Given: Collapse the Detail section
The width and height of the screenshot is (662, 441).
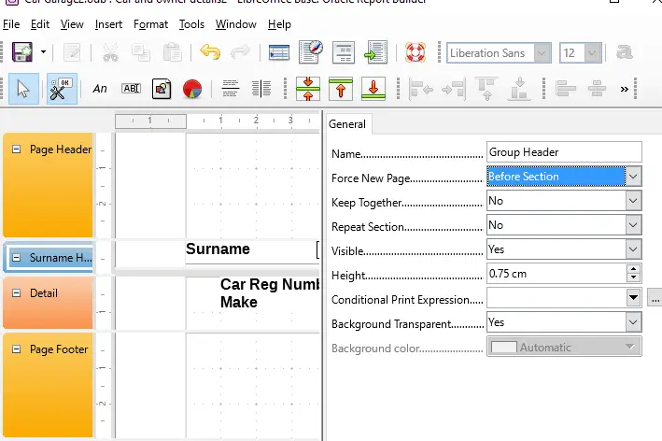Looking at the screenshot, I should [x=16, y=293].
